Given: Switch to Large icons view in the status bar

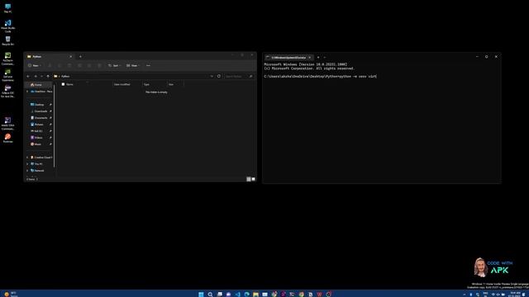Looking at the screenshot, I should (x=254, y=179).
